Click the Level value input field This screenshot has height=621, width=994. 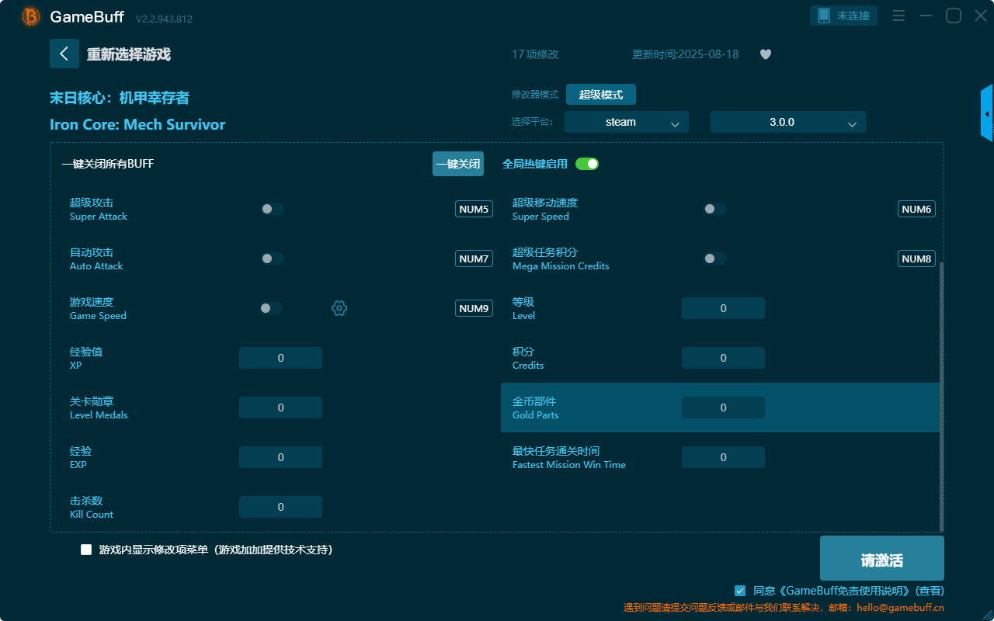tap(723, 308)
